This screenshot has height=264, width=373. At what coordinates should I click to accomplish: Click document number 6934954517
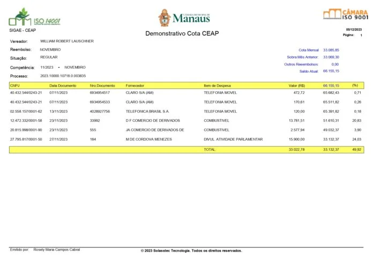pos(100,93)
